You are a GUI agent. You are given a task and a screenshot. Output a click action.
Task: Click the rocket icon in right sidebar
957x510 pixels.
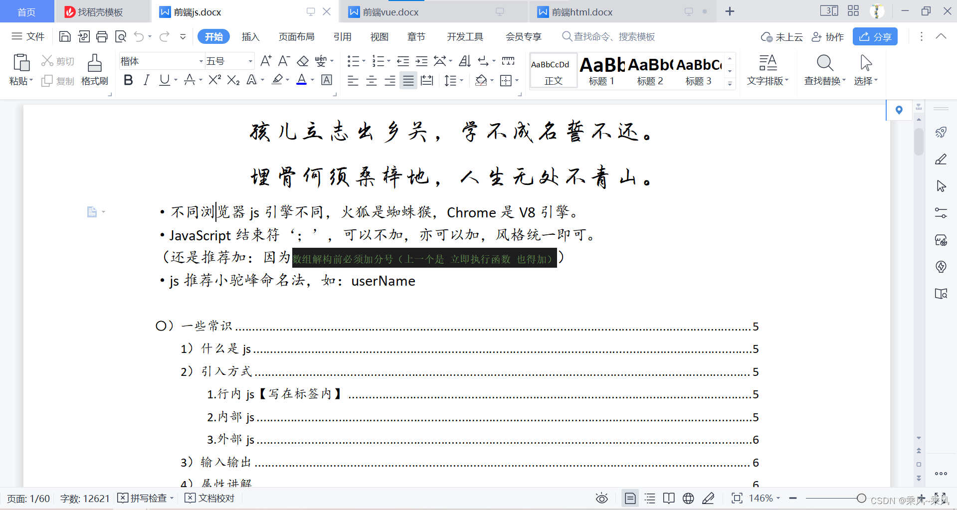pyautogui.click(x=941, y=132)
